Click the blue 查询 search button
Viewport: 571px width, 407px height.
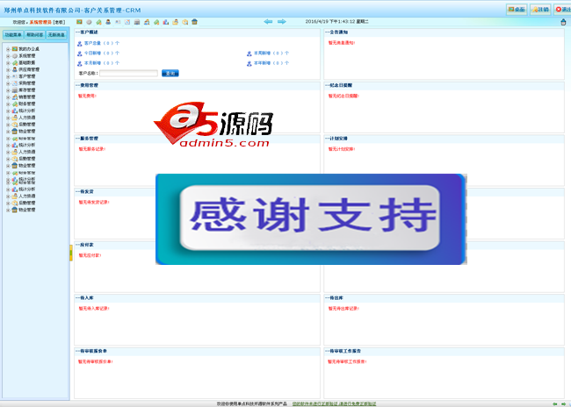point(170,74)
